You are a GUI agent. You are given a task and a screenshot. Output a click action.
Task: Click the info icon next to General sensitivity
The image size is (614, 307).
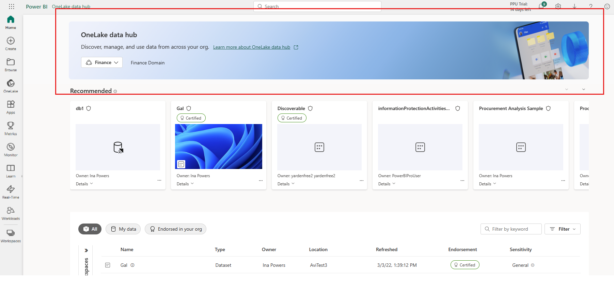(x=533, y=265)
